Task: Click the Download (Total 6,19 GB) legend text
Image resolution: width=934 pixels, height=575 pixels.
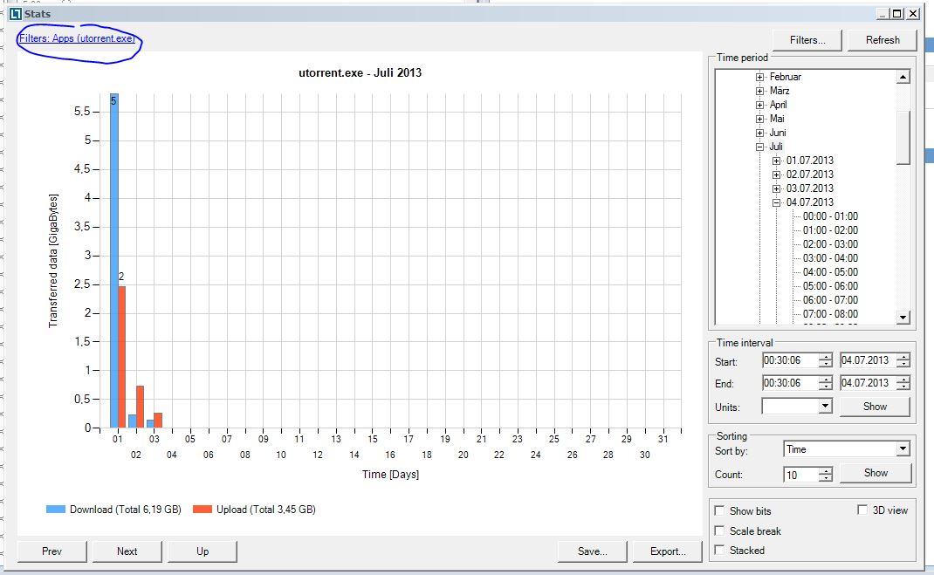Action: (x=125, y=510)
